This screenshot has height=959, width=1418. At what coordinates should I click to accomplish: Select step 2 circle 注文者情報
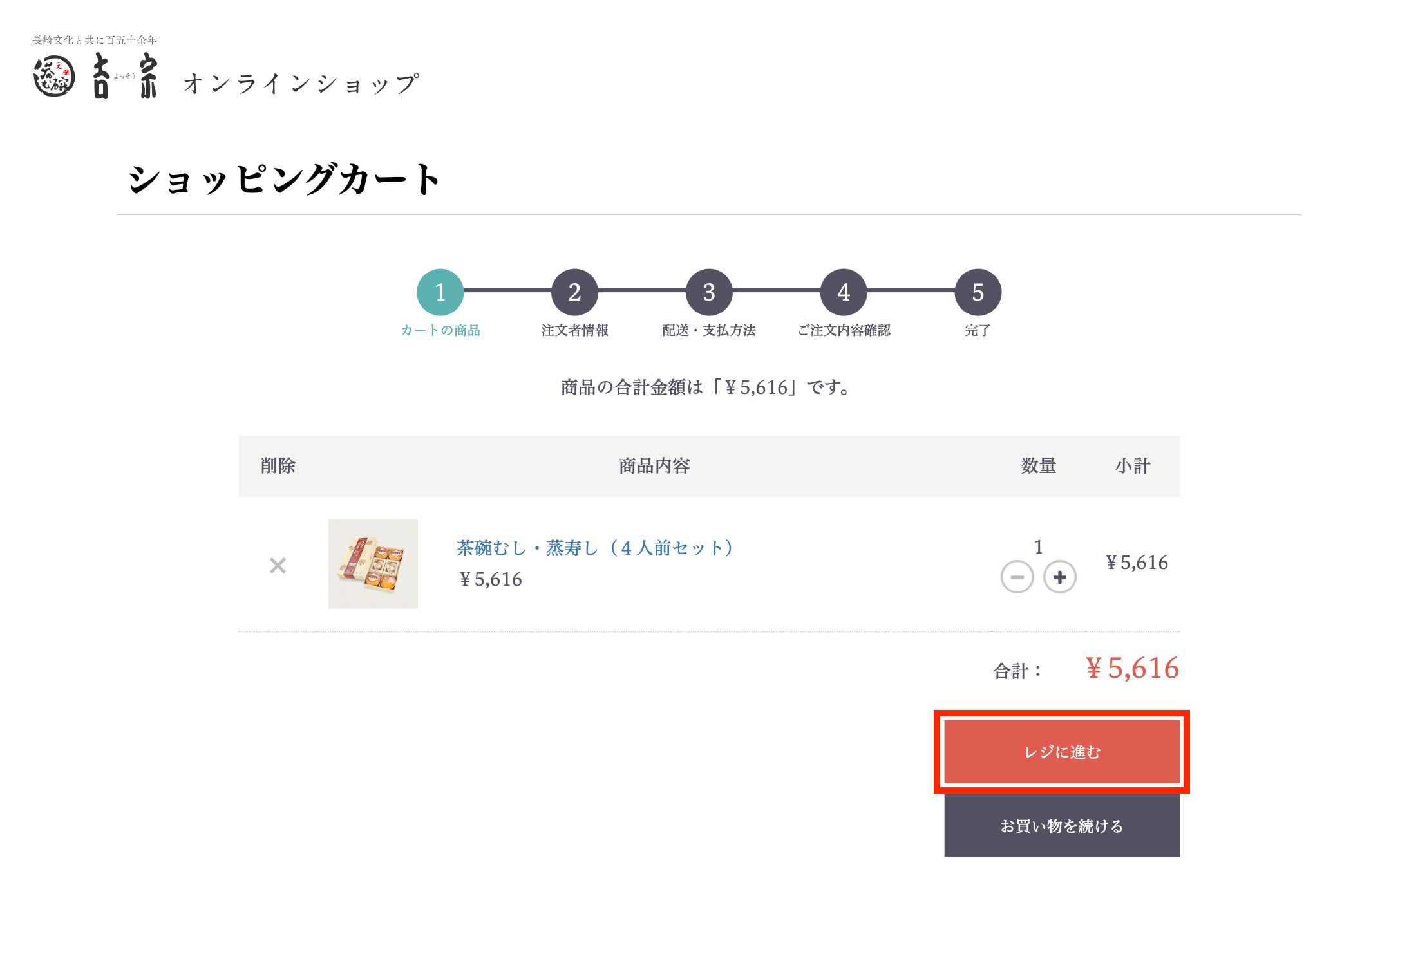[x=575, y=292]
